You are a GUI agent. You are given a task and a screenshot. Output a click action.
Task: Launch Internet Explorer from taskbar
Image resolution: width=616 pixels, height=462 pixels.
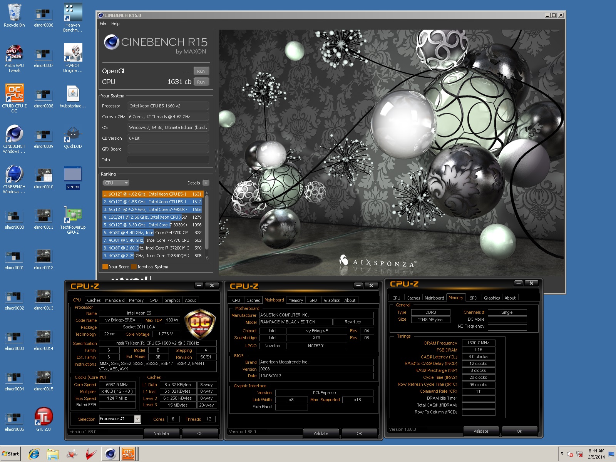click(34, 454)
